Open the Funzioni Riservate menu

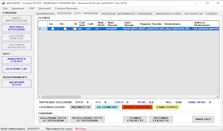click(x=66, y=8)
